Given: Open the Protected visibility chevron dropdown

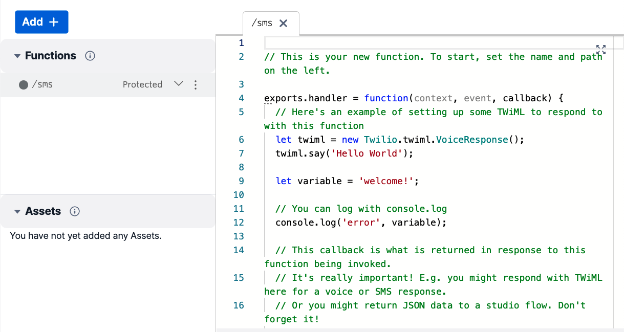Looking at the screenshot, I should tap(179, 84).
